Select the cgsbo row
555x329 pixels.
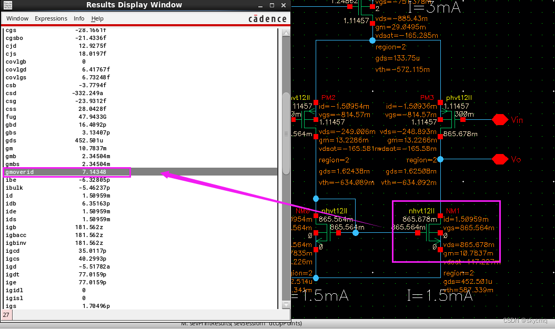point(140,38)
